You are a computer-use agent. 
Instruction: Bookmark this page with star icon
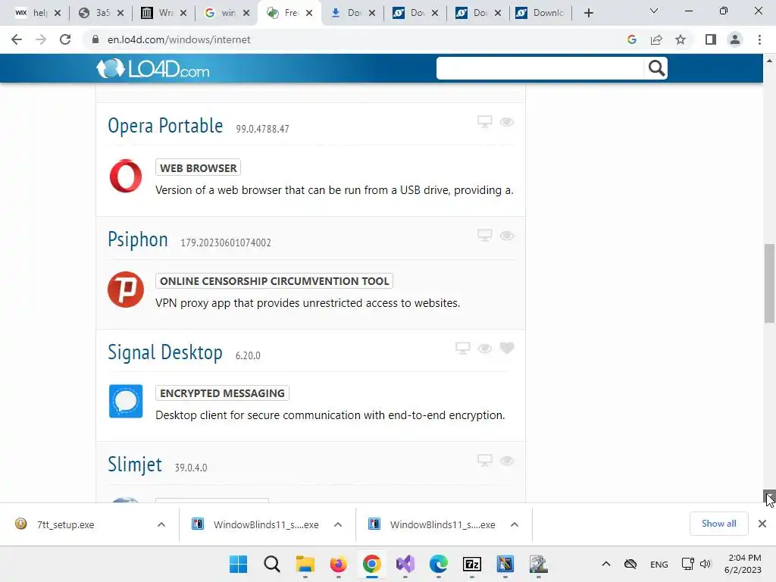click(681, 39)
